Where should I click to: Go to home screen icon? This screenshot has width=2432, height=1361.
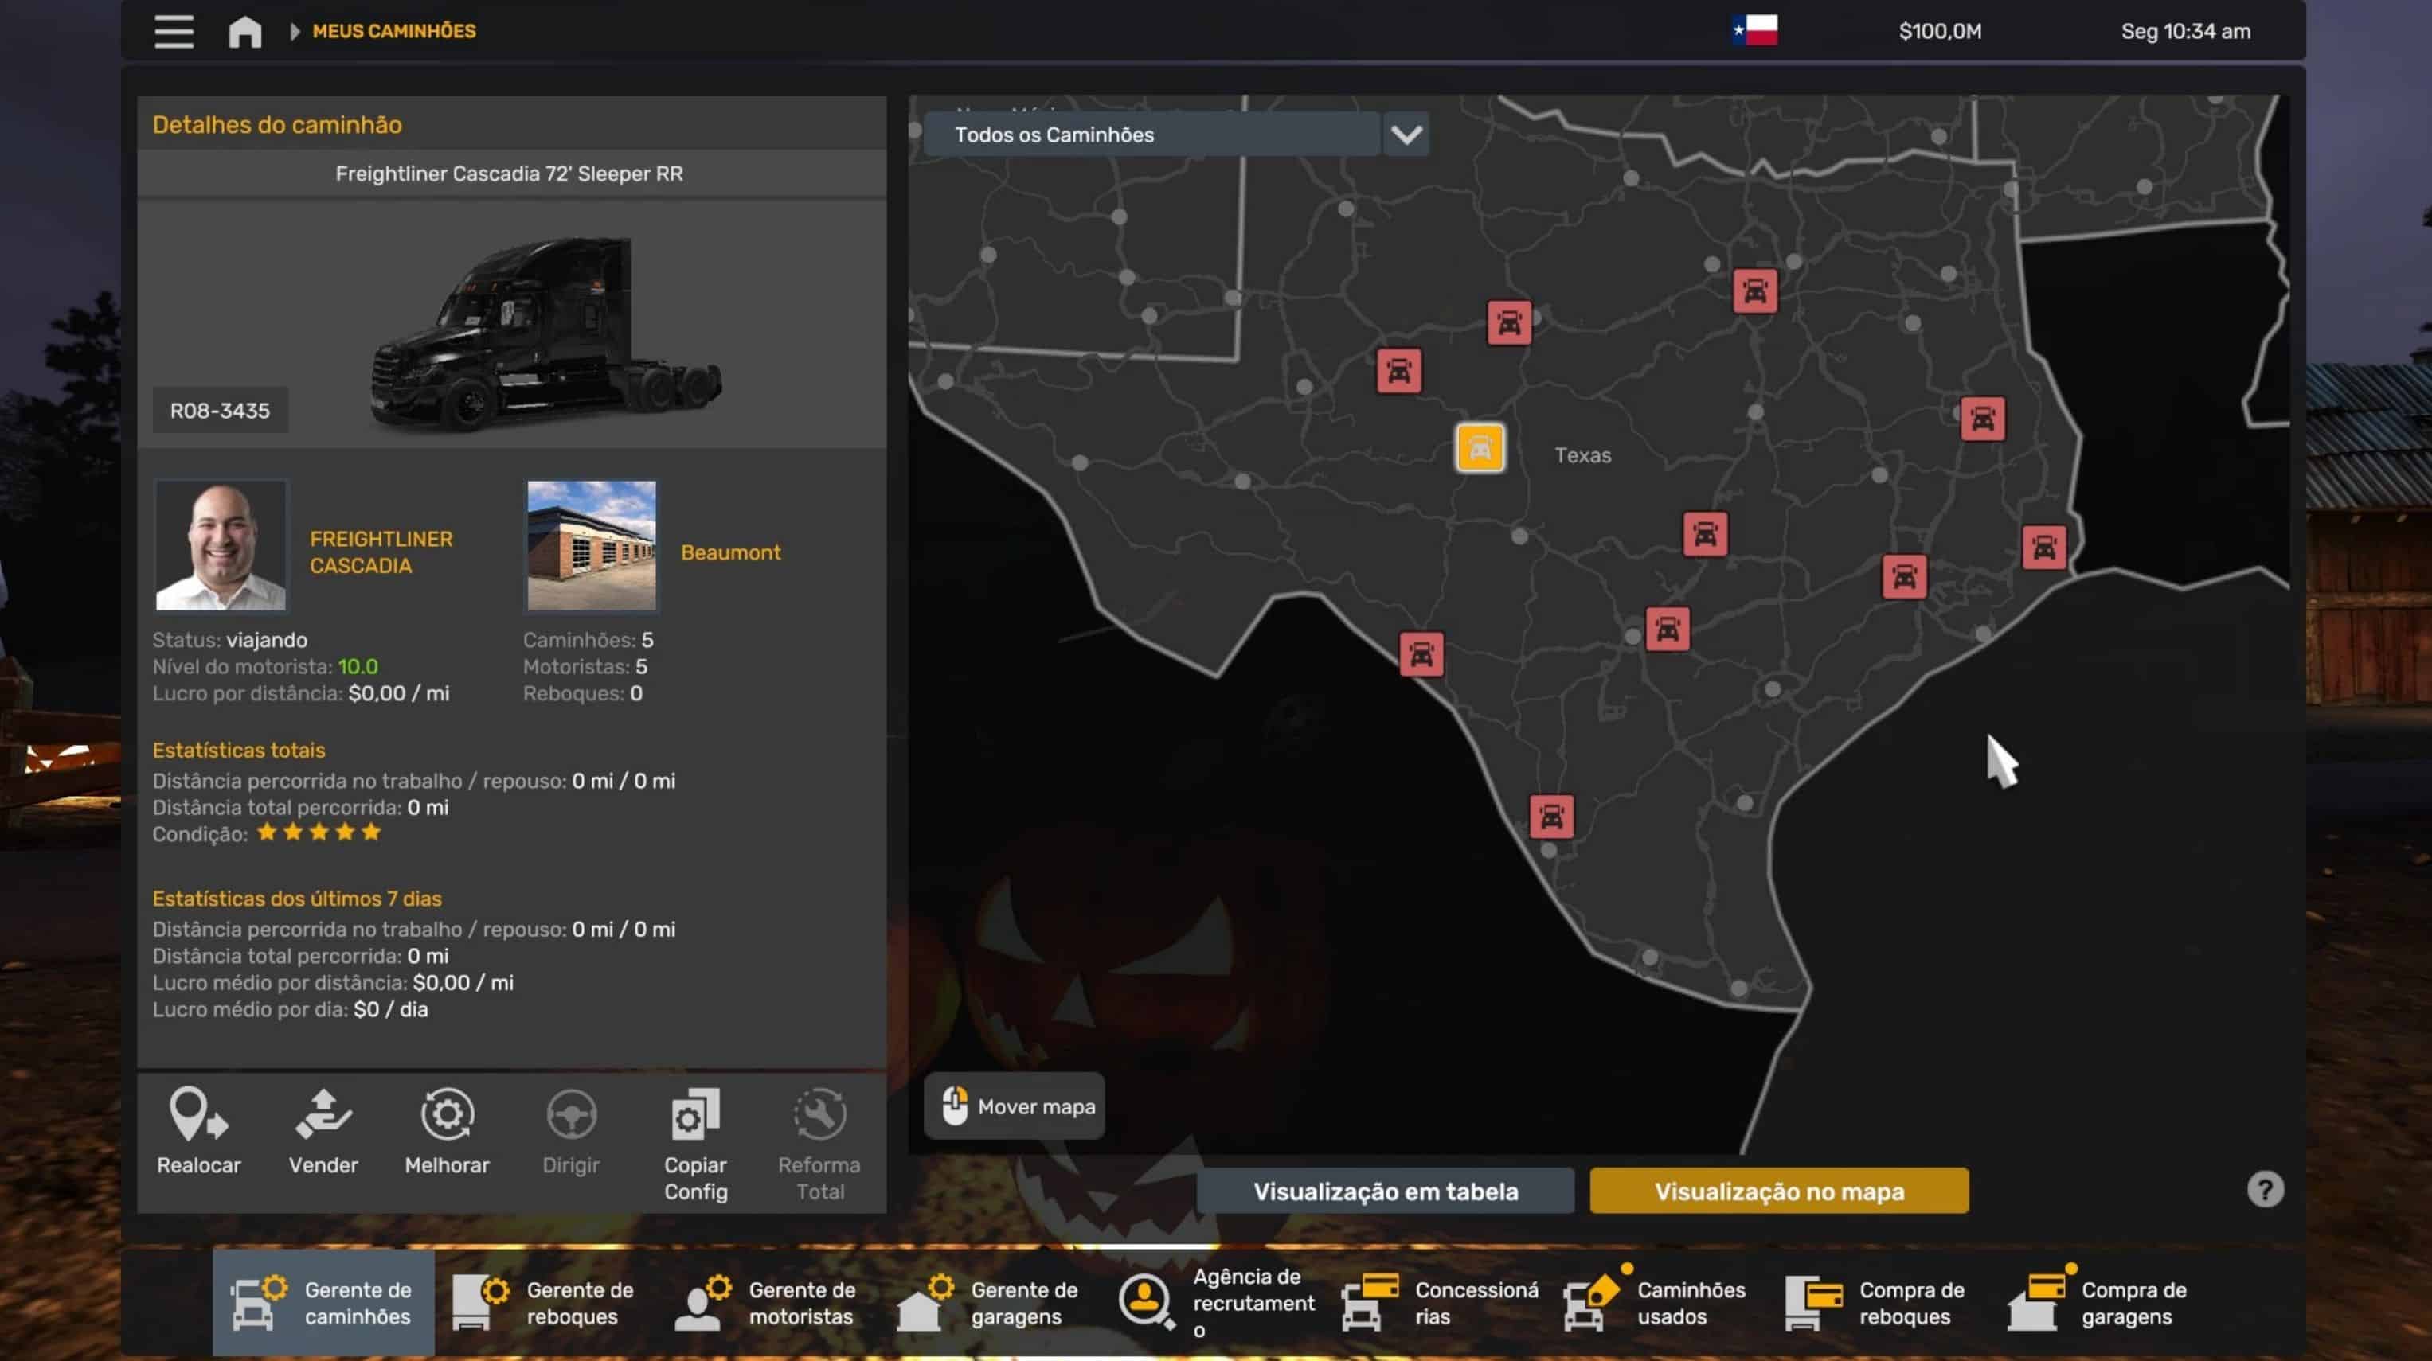tap(244, 31)
